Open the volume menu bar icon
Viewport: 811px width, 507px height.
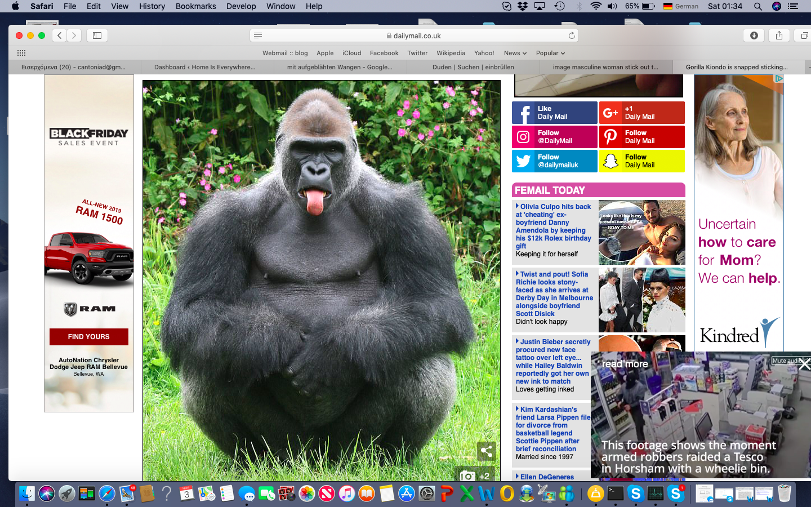click(x=613, y=6)
